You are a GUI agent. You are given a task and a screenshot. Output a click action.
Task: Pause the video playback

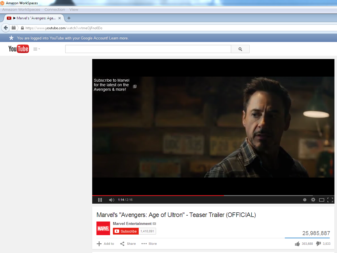pyautogui.click(x=100, y=200)
